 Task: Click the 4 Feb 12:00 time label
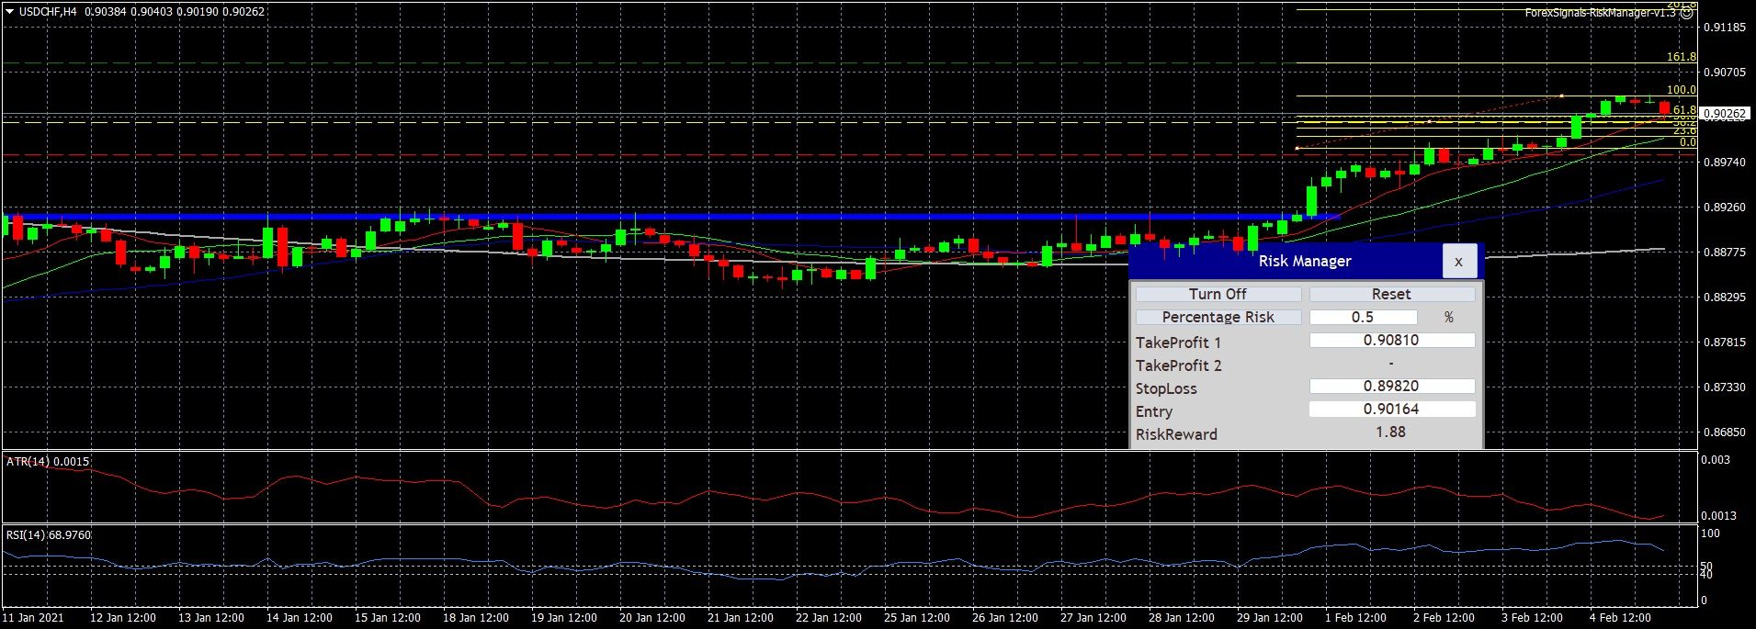pos(1621,618)
